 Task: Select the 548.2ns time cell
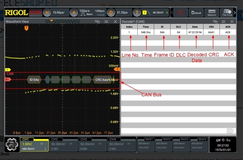146,32
